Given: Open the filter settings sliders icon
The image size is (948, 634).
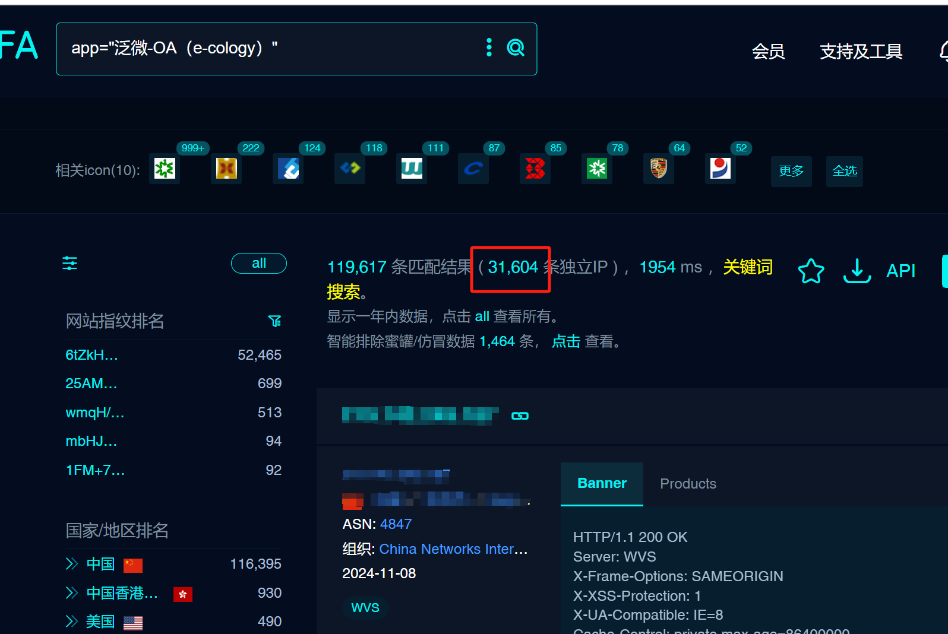Looking at the screenshot, I should coord(70,263).
